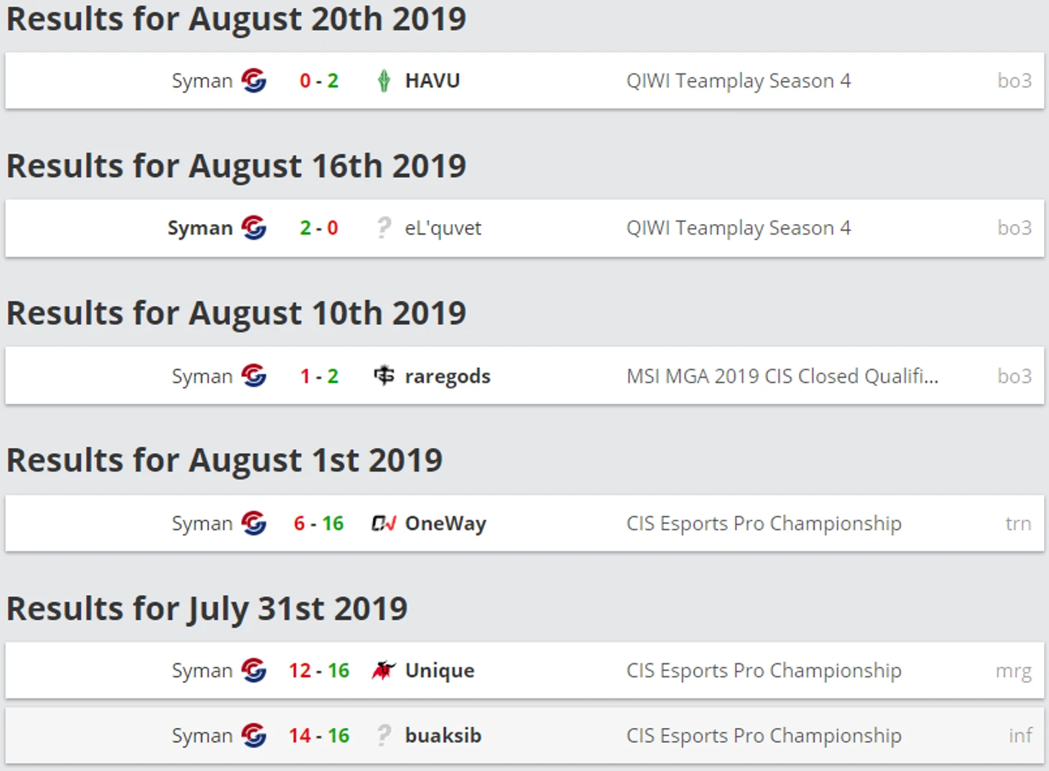Click the Unique team logo
The height and width of the screenshot is (771, 1049).
pyautogui.click(x=384, y=670)
